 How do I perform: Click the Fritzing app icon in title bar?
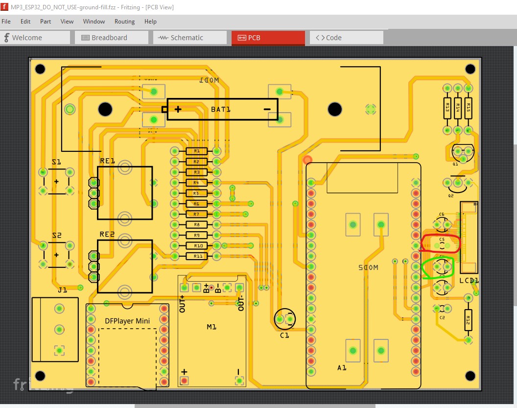pyautogui.click(x=5, y=7)
